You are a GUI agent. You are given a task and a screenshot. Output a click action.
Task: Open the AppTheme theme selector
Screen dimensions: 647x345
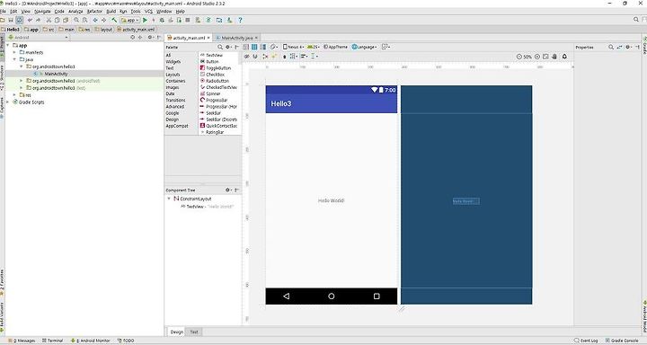[x=335, y=47]
